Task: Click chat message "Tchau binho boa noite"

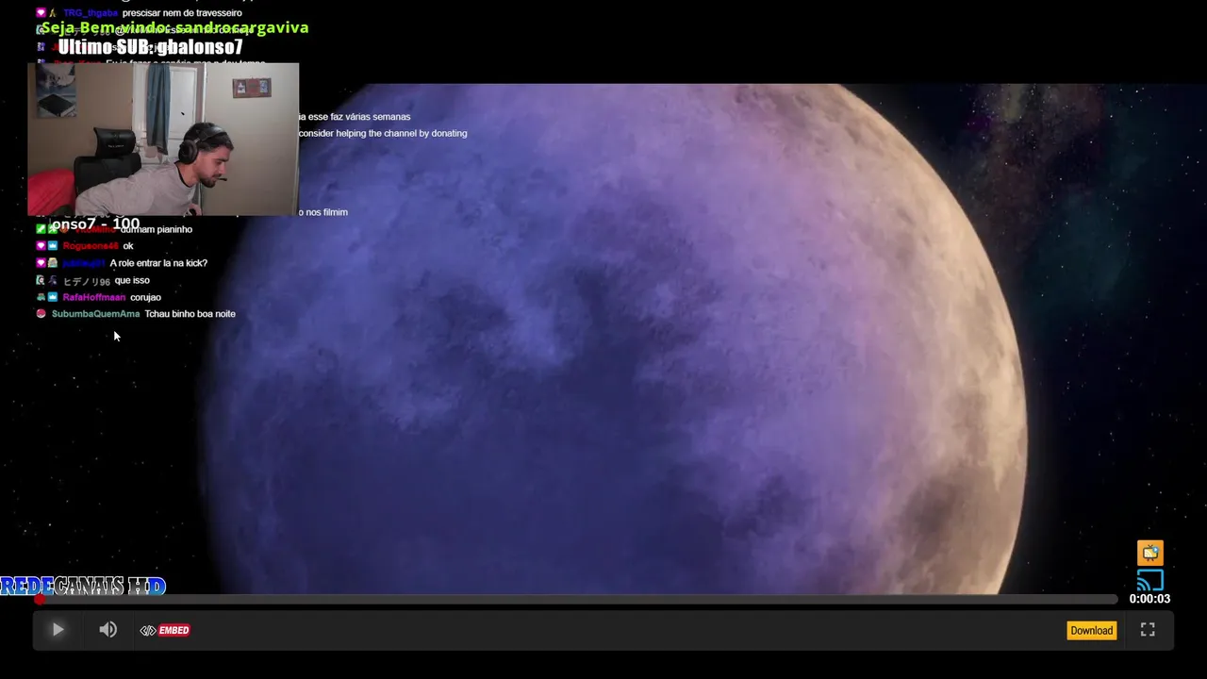Action: point(190,314)
